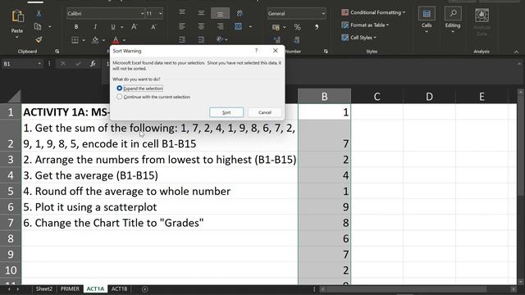Collapse the ribbon chevron
This screenshot has height=295, width=525.
[516, 52]
